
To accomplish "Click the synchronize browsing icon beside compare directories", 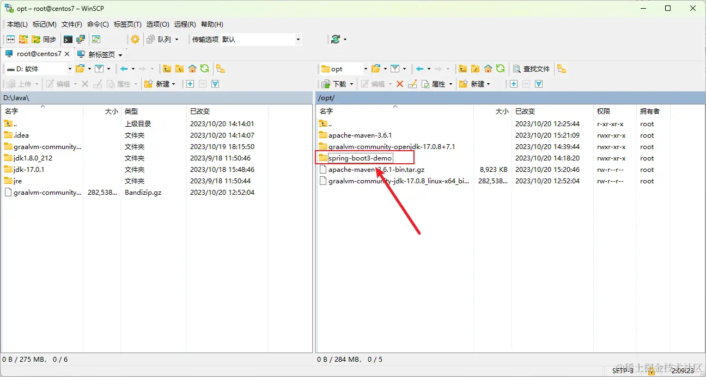I will pos(23,39).
